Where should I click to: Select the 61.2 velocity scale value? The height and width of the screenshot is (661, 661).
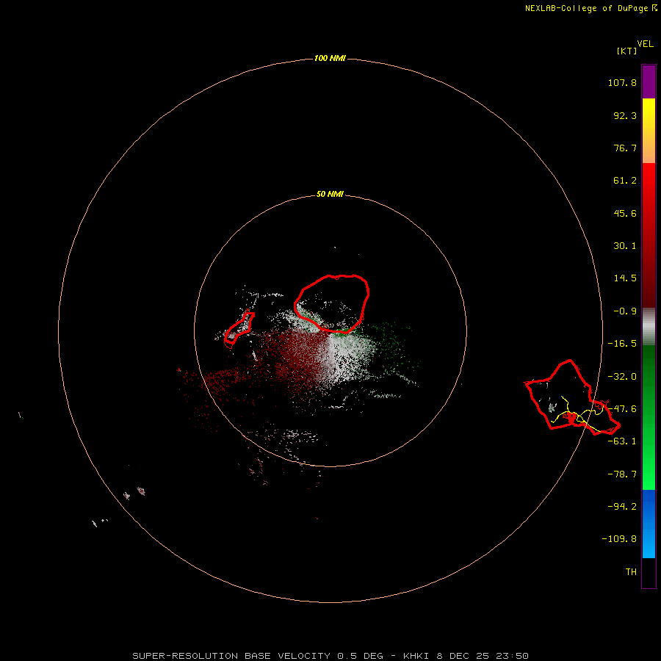click(625, 181)
